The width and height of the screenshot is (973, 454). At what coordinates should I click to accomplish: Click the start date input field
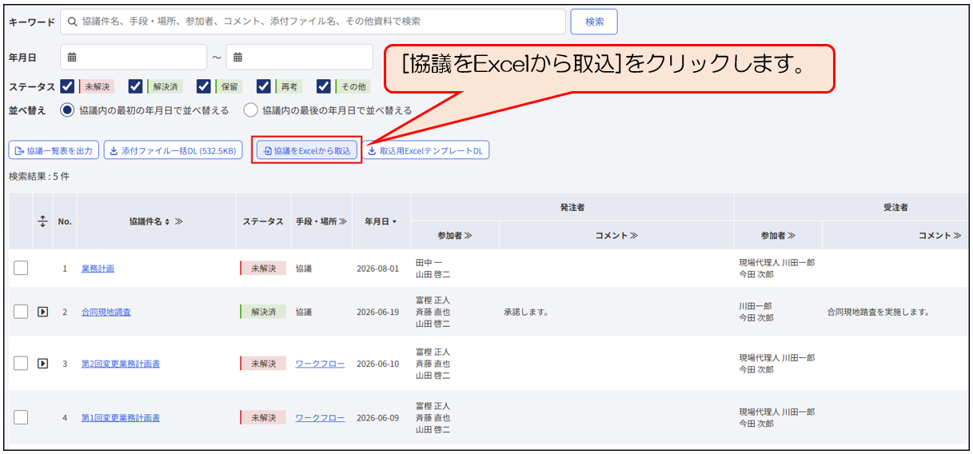(x=134, y=57)
